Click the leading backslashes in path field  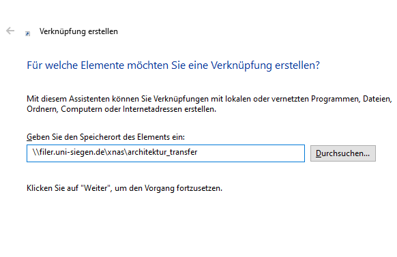pos(35,152)
